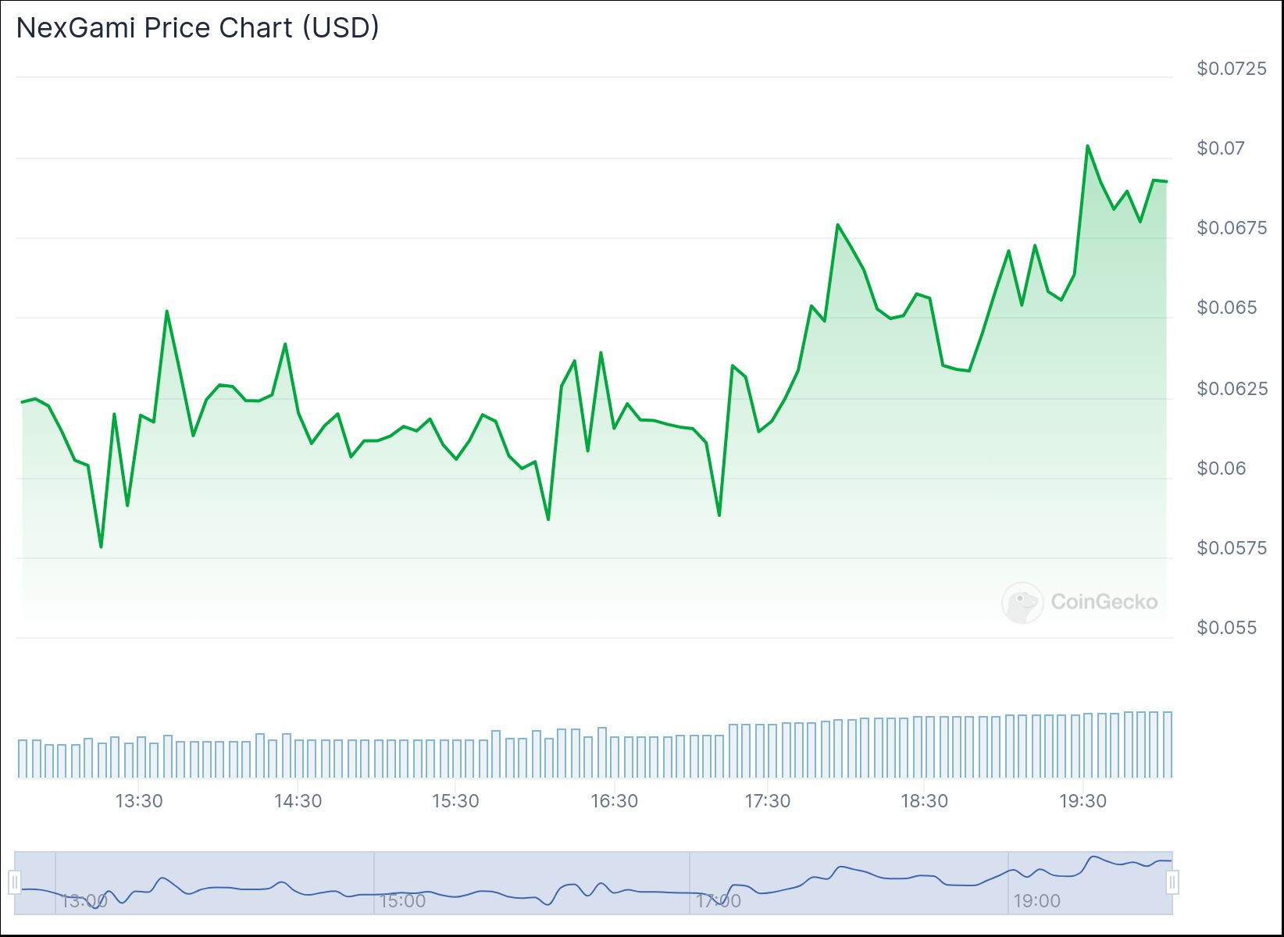Click the 16:30 time axis label
Viewport: 1284px width, 937px height.
[614, 801]
